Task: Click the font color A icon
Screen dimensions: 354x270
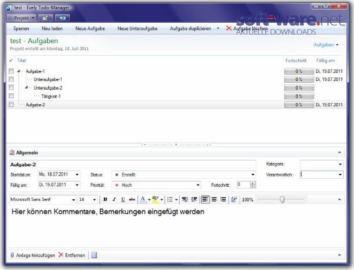Action: tap(143, 199)
